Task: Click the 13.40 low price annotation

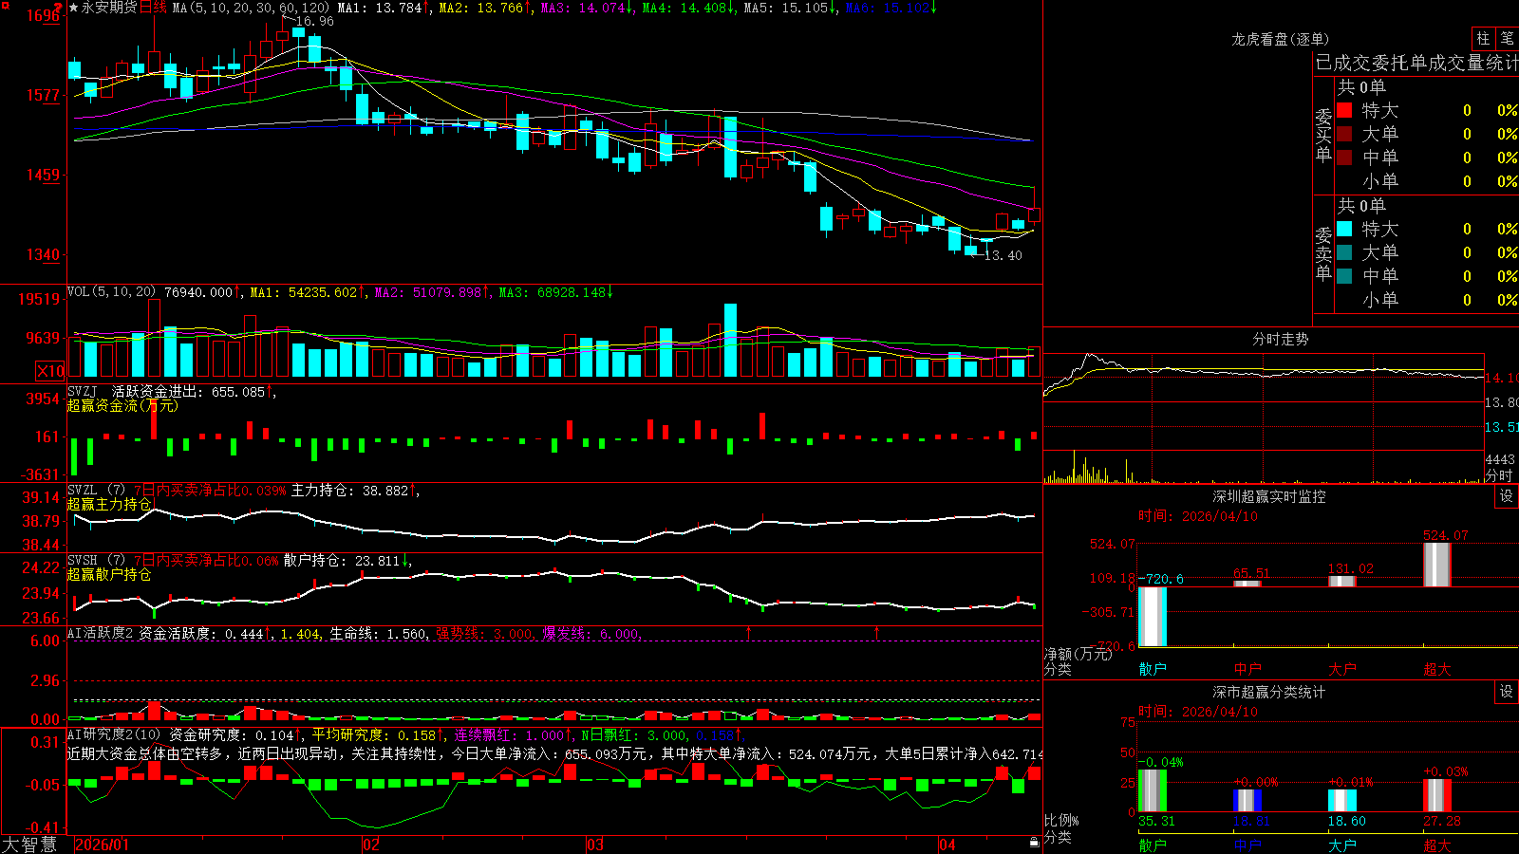Action: click(1003, 255)
